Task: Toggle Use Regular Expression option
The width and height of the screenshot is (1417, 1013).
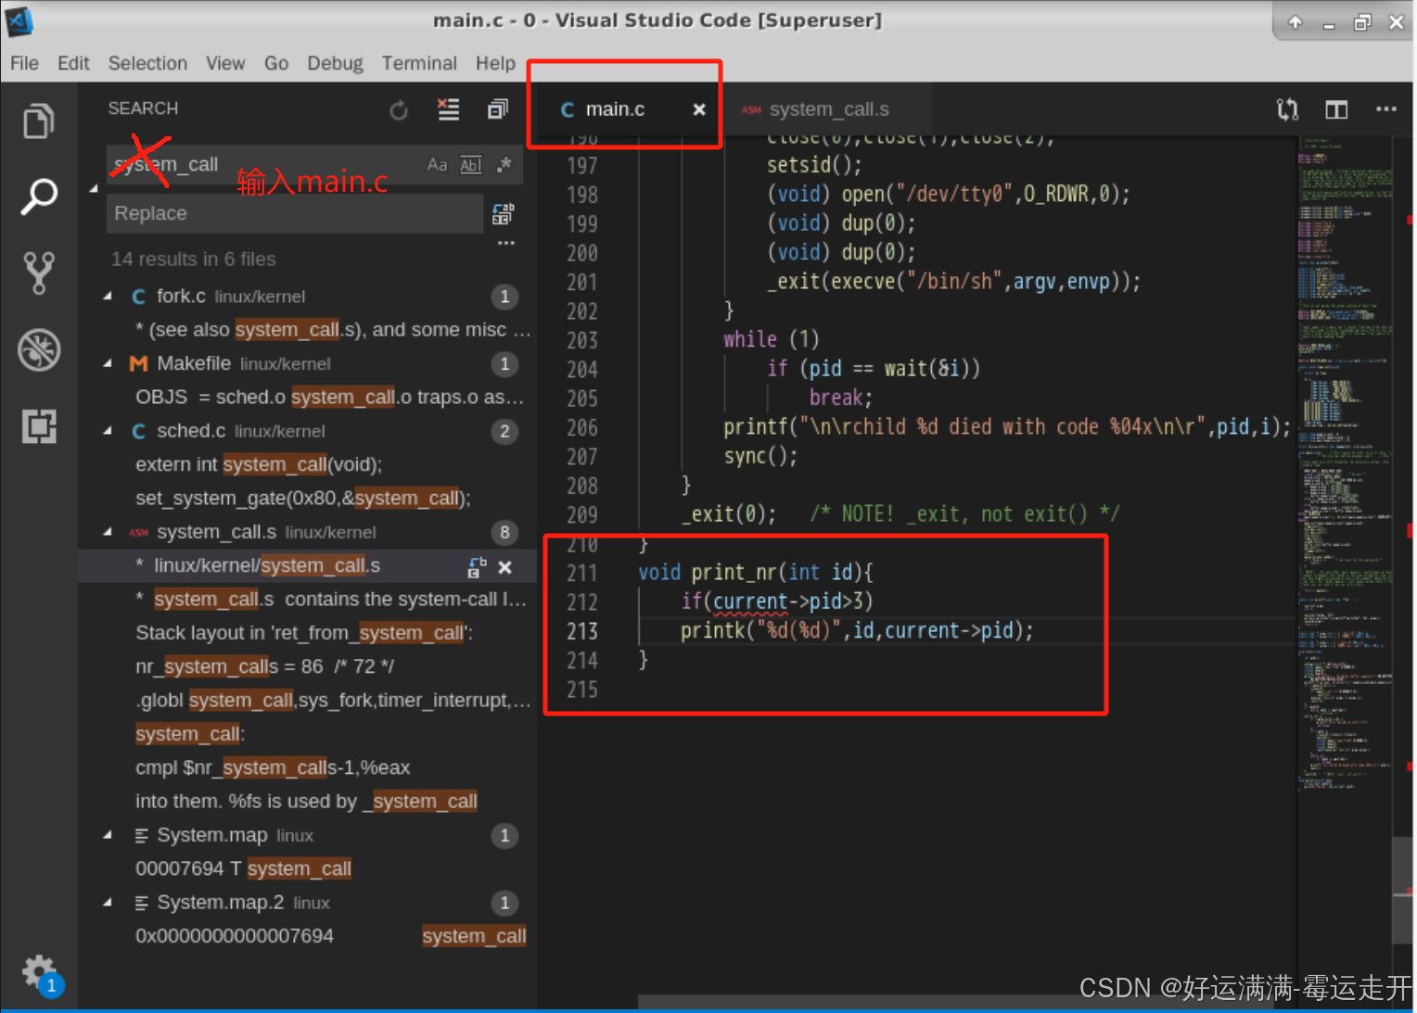Action: (x=504, y=165)
